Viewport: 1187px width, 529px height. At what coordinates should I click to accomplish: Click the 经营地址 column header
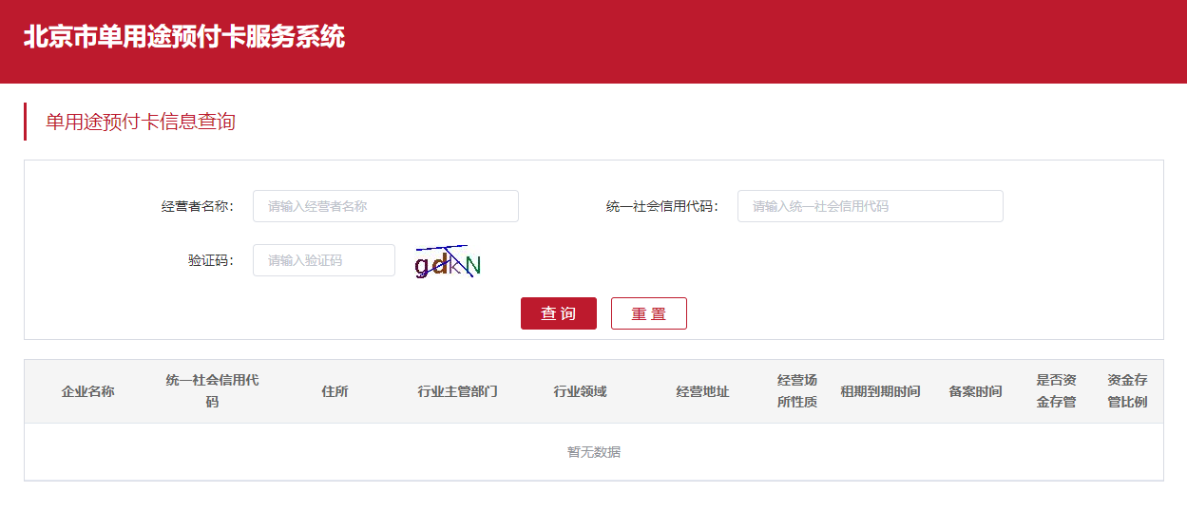click(702, 391)
